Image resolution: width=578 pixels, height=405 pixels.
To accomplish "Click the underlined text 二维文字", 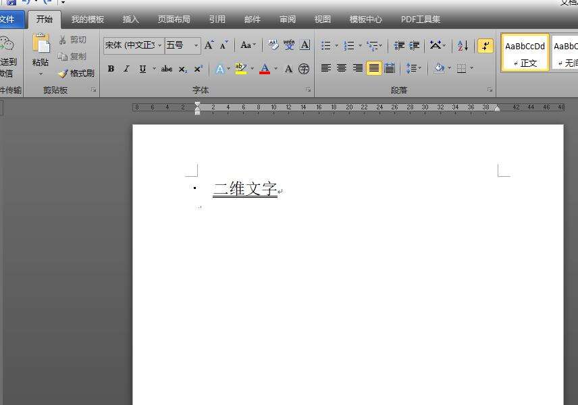I will [245, 189].
